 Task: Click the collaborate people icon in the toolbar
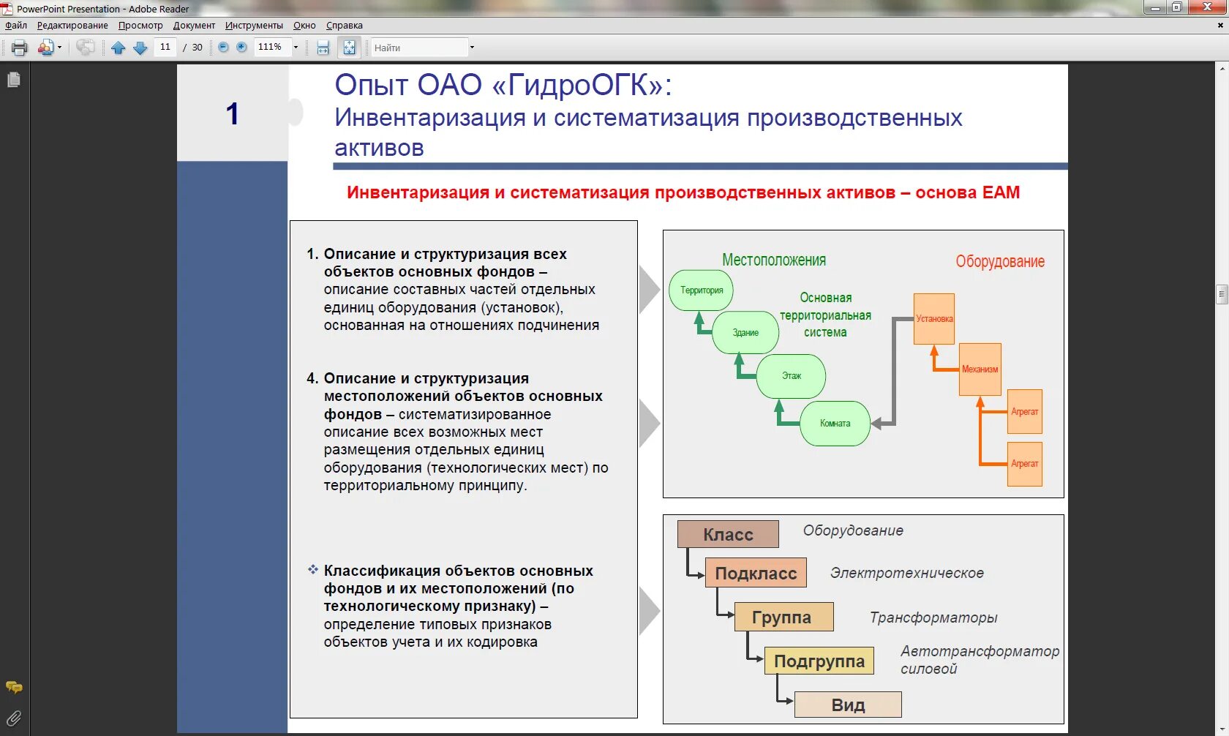click(45, 48)
